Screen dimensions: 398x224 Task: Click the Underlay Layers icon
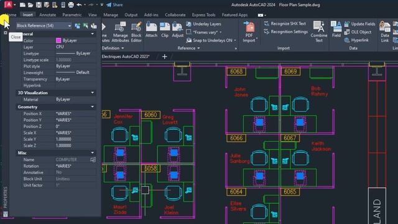[188, 24]
